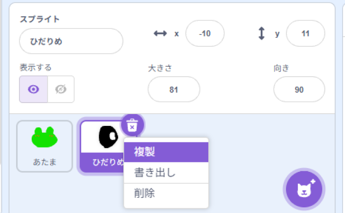Click the y position field showing 11
Screen dimensions: 345x213
tap(305, 34)
